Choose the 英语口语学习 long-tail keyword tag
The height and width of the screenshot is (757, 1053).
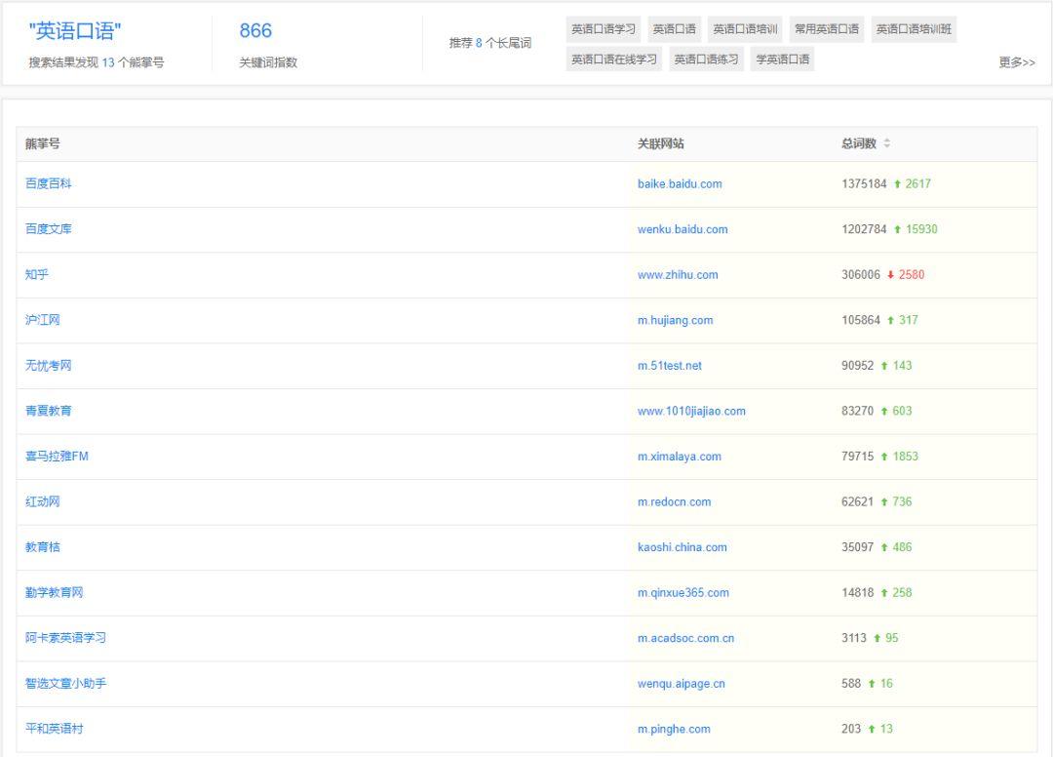604,29
